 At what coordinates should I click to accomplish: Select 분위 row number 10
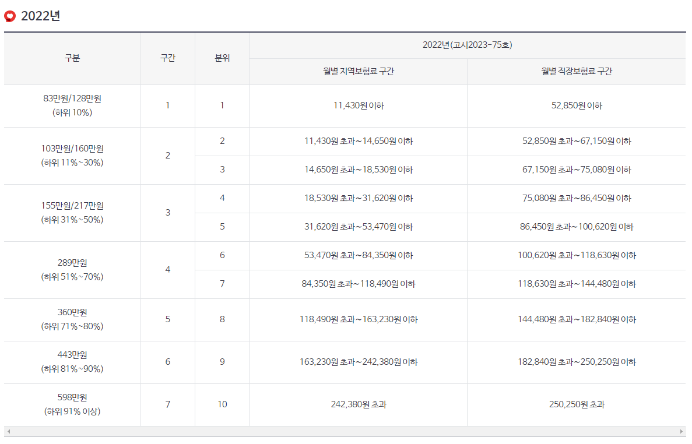[x=222, y=404]
